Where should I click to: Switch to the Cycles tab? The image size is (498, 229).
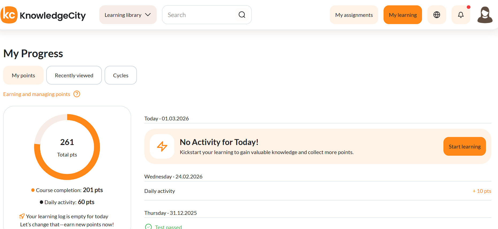(x=121, y=75)
